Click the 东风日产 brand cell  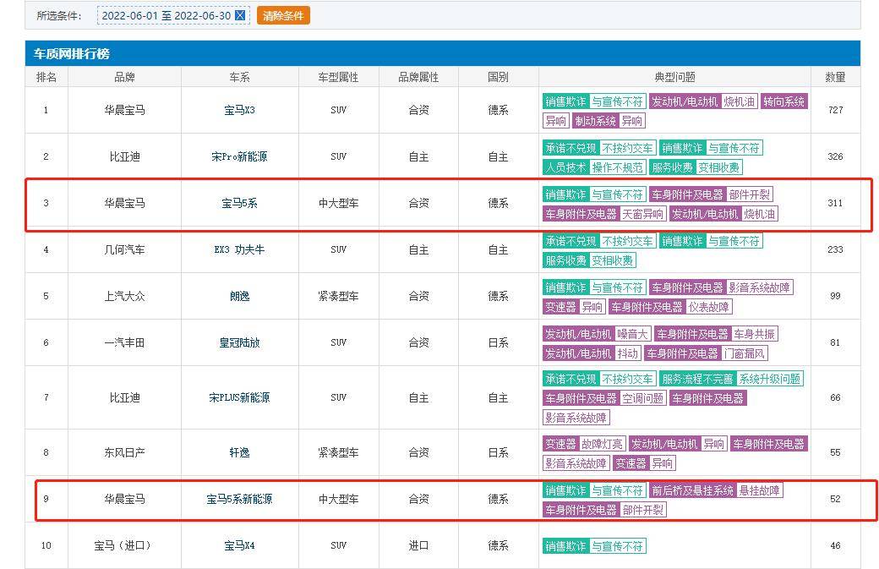tap(124, 453)
